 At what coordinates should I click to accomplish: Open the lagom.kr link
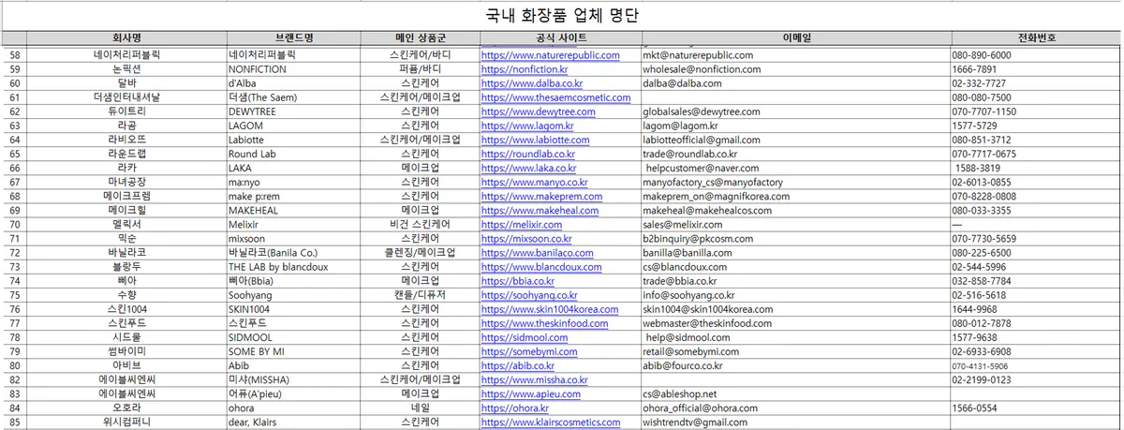coord(526,126)
